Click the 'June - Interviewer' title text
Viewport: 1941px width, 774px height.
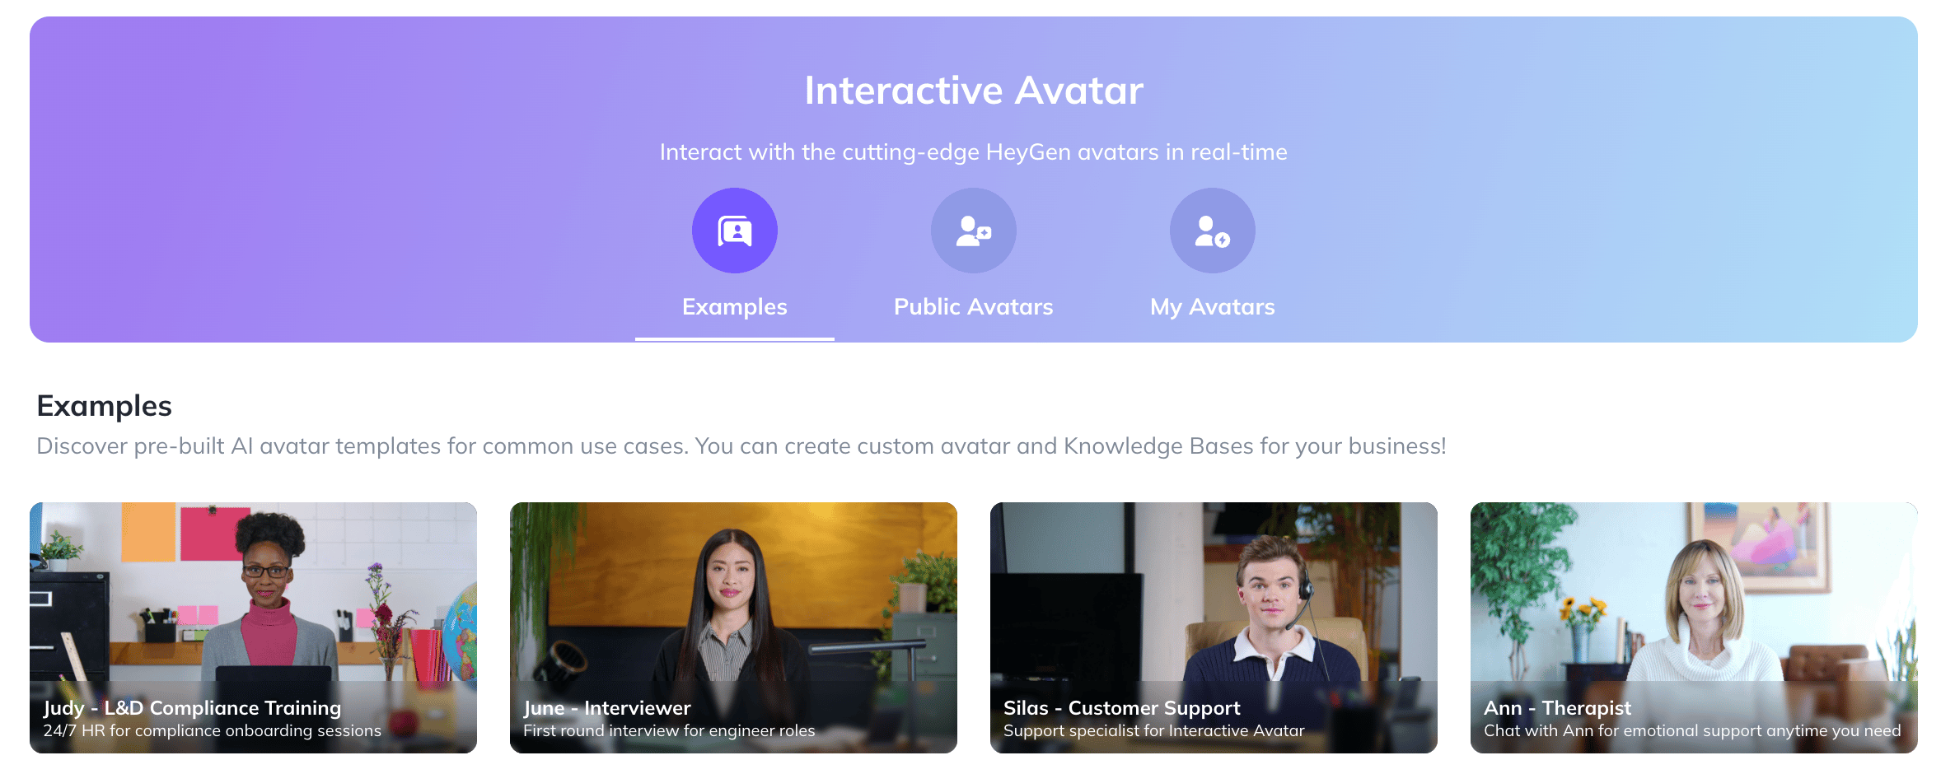(606, 707)
